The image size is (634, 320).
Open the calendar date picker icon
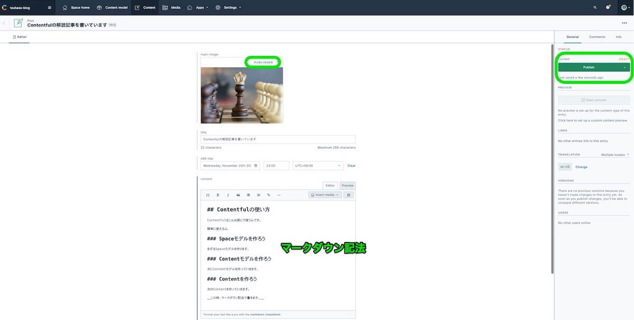[x=256, y=166]
